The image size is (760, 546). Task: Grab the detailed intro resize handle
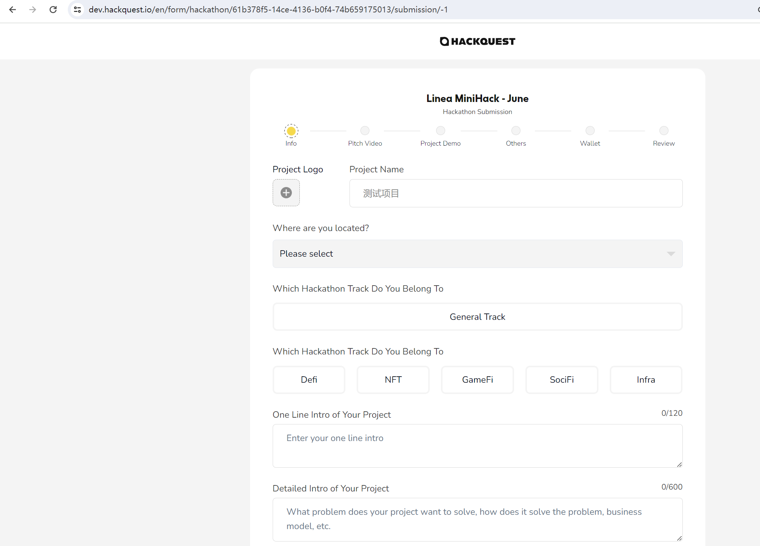point(679,538)
